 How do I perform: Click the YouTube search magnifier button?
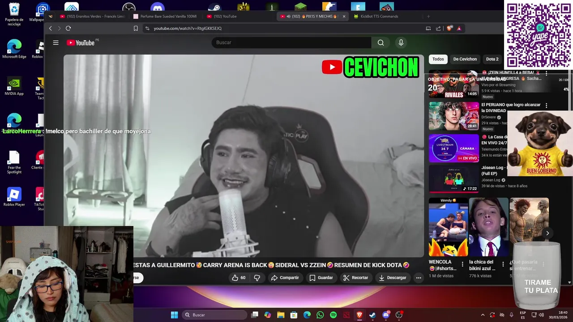[381, 42]
